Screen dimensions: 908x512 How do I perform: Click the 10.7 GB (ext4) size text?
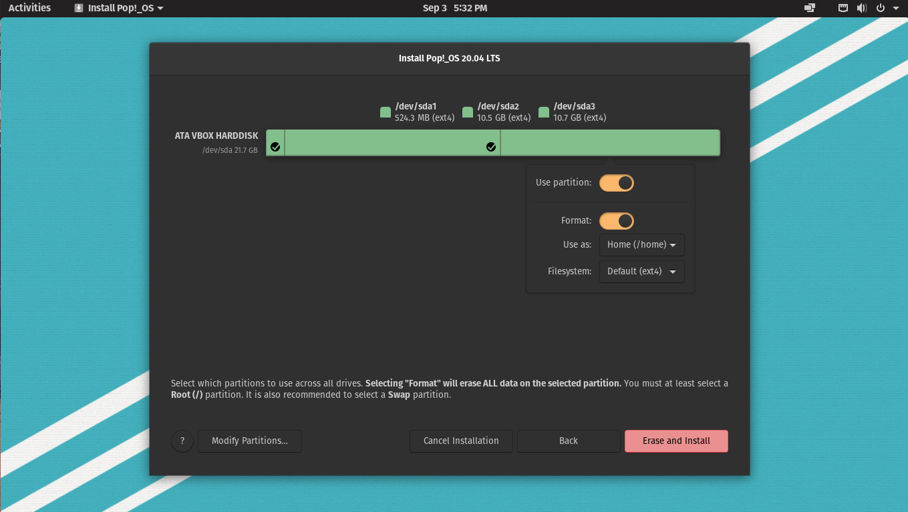pos(580,118)
